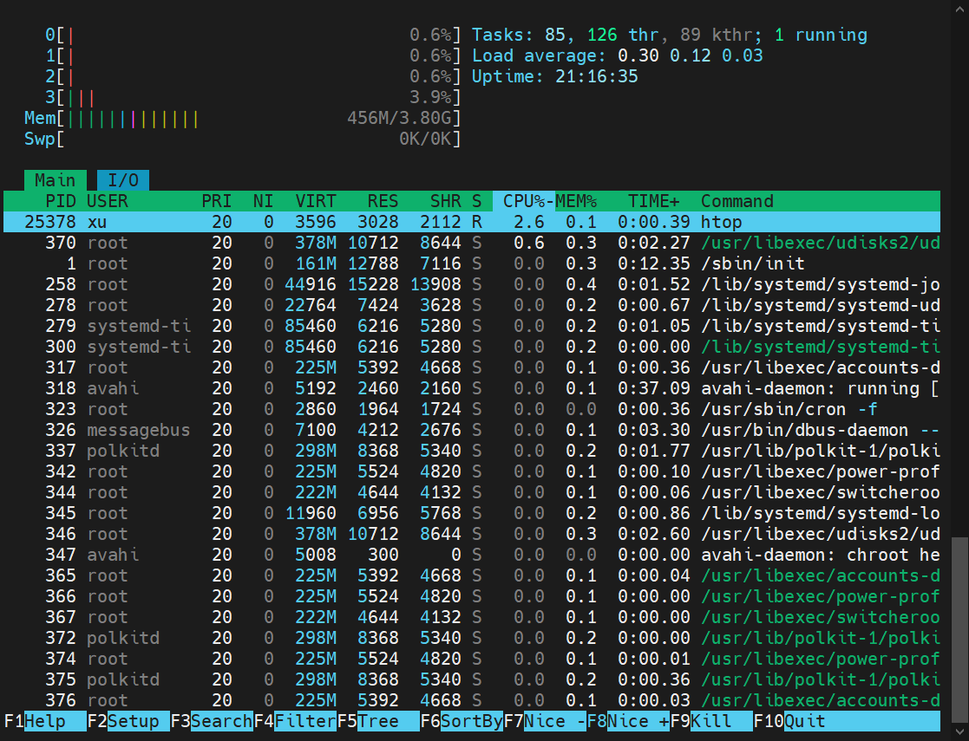Click the scrollbar down arrow
The height and width of the screenshot is (741, 969).
click(x=959, y=733)
